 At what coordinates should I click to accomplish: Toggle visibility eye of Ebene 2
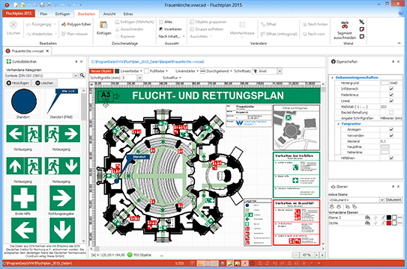[x=367, y=217]
